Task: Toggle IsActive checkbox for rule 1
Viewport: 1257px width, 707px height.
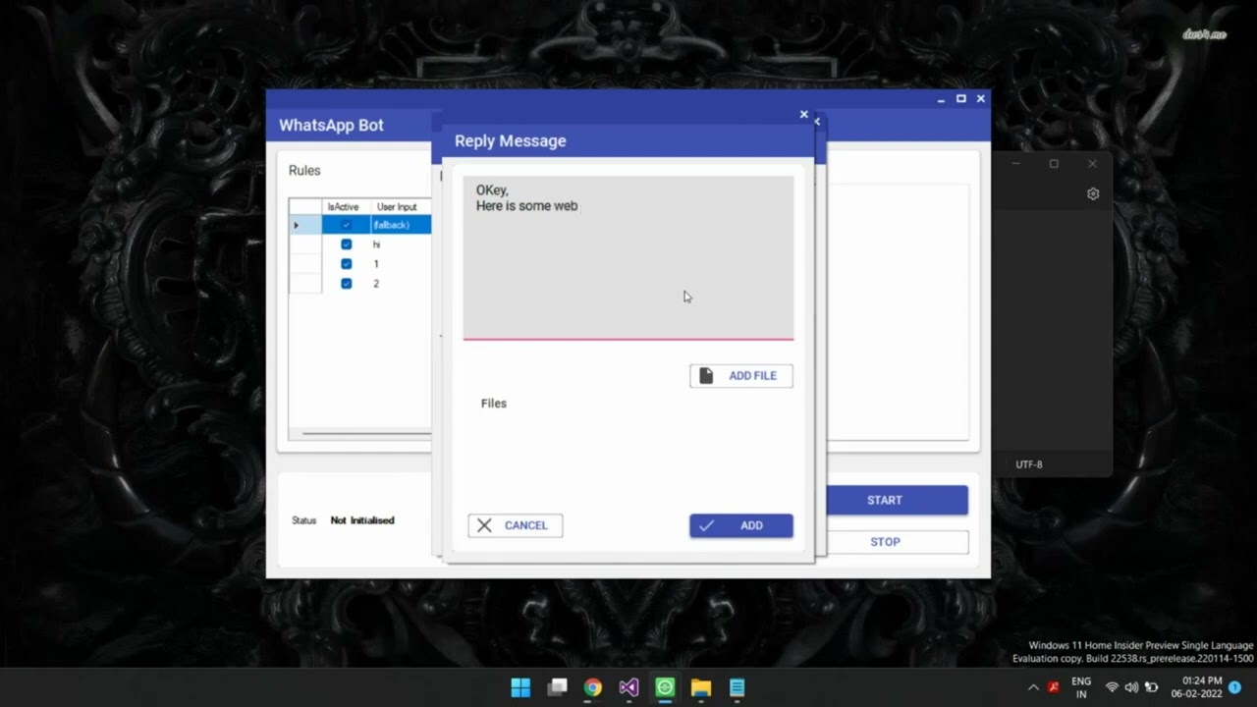Action: tap(346, 264)
